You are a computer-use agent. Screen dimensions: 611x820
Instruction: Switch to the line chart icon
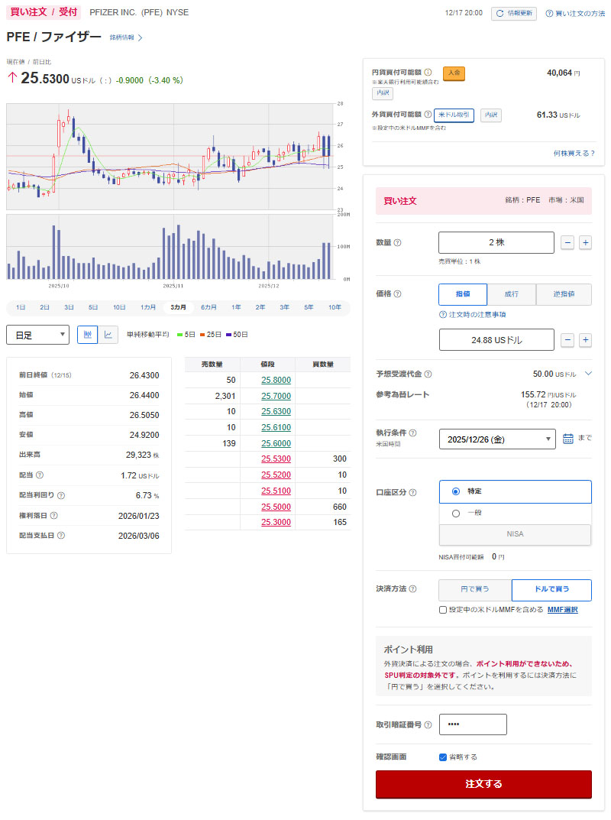pos(108,335)
